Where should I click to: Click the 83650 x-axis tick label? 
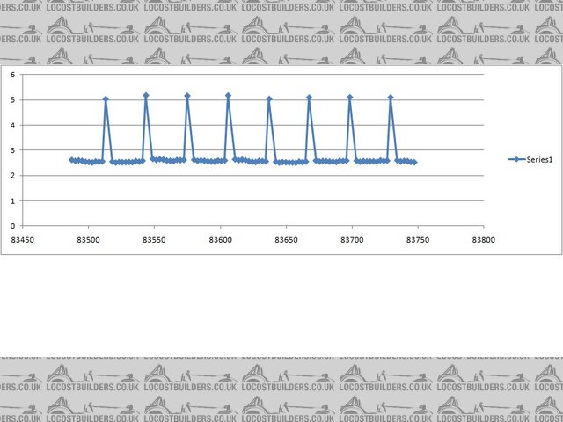tap(286, 238)
